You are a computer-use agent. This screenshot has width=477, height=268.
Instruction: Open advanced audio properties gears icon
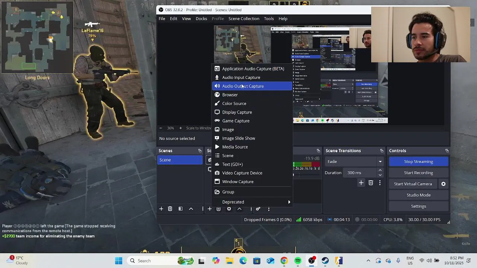258,209
